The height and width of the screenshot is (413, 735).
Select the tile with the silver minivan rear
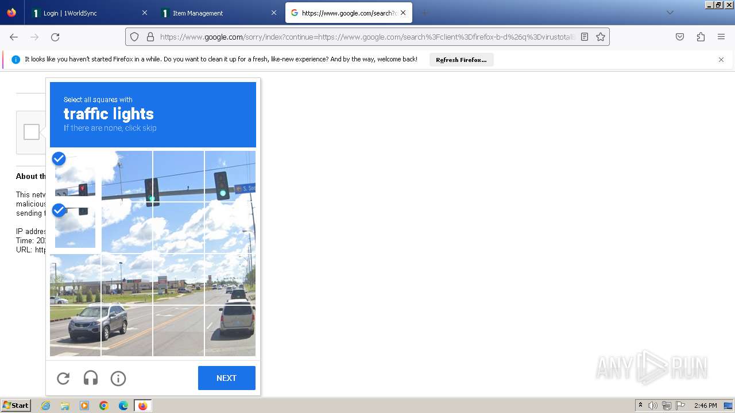230,331
